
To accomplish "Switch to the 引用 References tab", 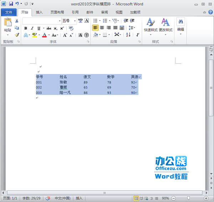I will (75, 12).
